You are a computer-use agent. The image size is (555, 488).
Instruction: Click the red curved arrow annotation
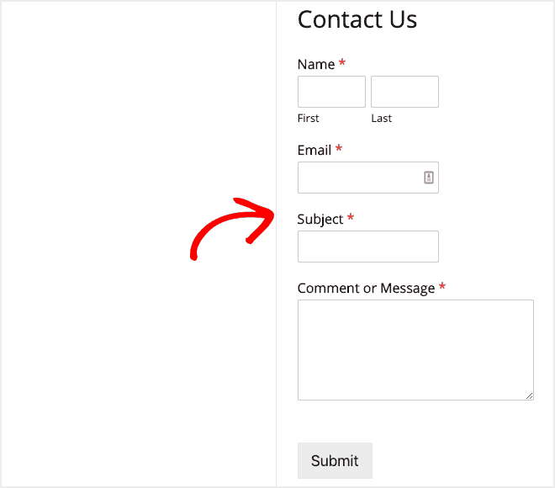(x=227, y=228)
